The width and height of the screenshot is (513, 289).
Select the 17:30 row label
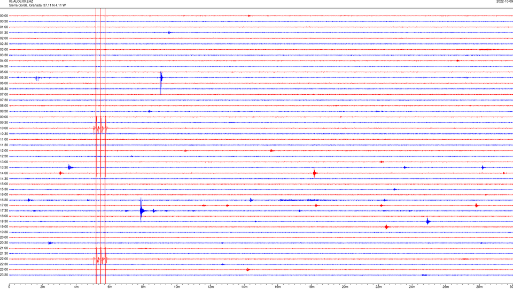4,211
